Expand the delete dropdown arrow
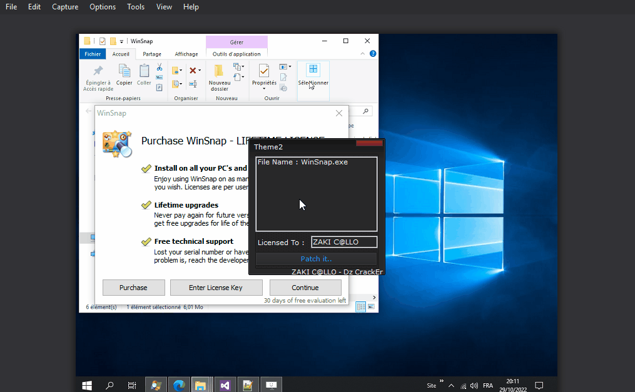635x392 pixels. (x=200, y=71)
